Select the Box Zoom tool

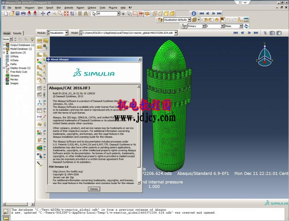coord(60,14)
